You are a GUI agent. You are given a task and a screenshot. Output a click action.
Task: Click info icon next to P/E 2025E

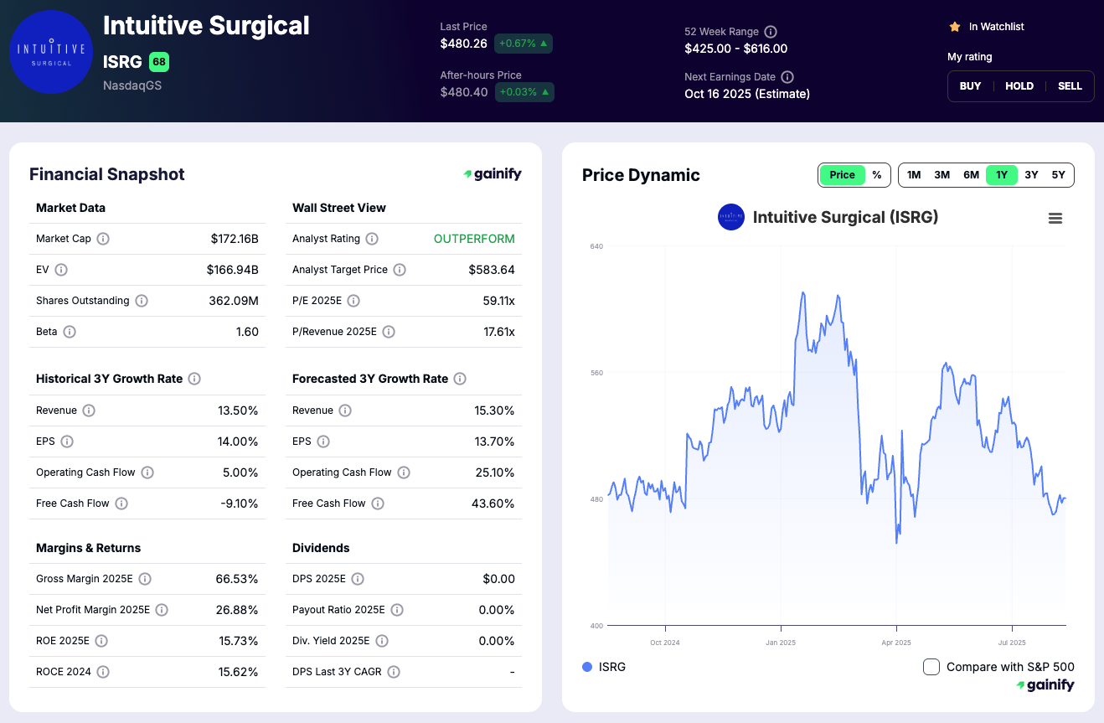[353, 301]
